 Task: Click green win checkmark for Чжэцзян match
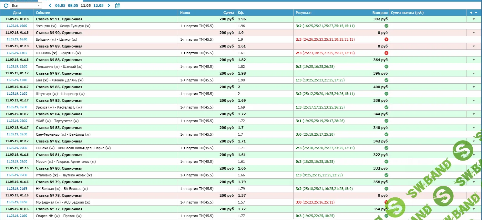click(x=386, y=26)
